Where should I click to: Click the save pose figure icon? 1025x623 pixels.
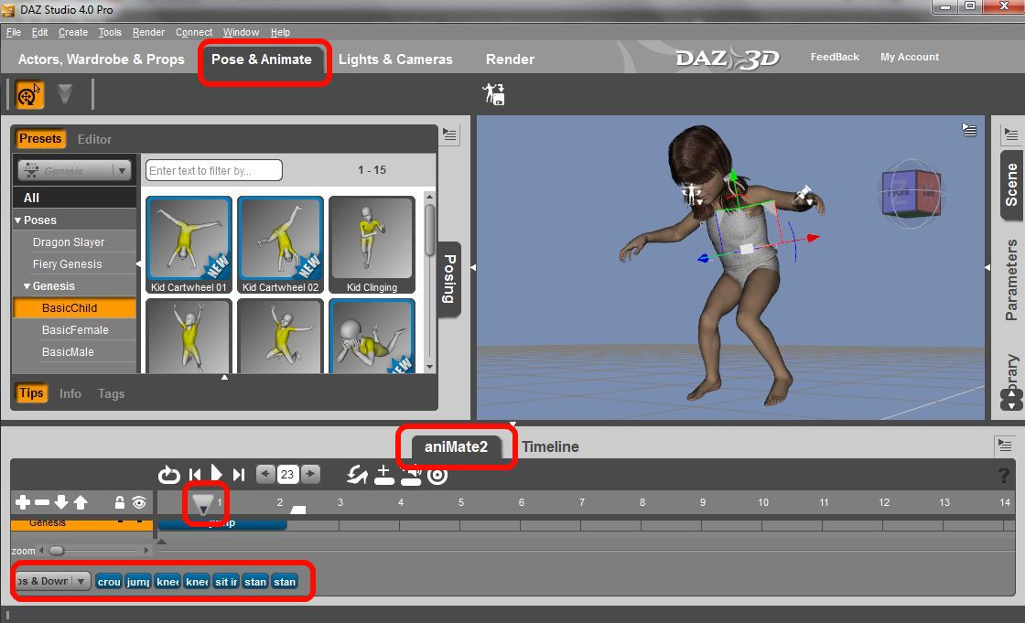493,94
